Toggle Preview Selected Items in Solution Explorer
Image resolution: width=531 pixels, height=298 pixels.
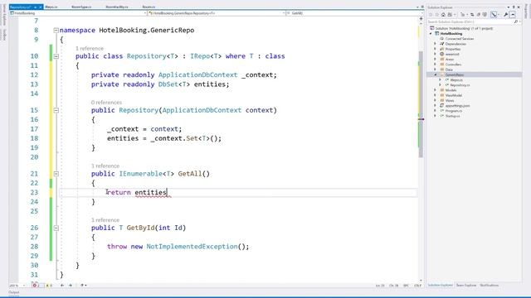tap(513, 15)
